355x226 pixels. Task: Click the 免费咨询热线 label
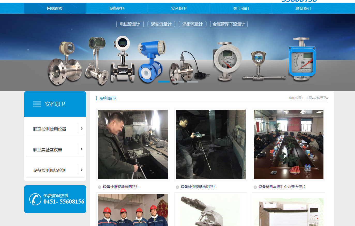click(56, 196)
